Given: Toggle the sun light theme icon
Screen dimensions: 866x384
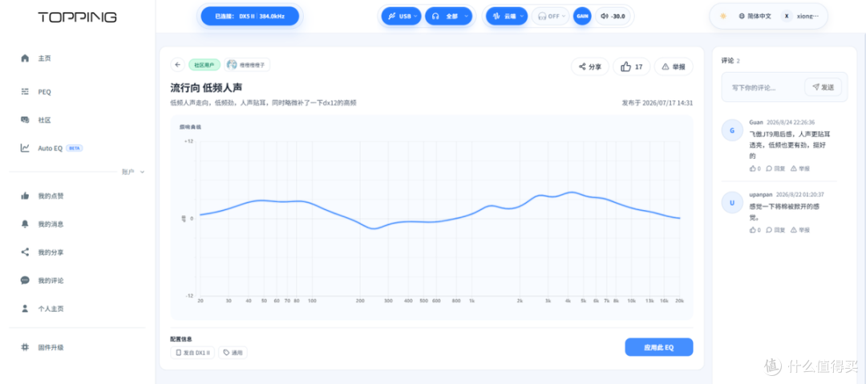Looking at the screenshot, I should point(723,17).
